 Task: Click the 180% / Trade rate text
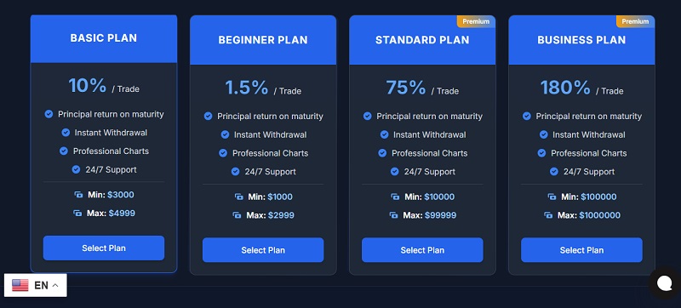click(581, 88)
